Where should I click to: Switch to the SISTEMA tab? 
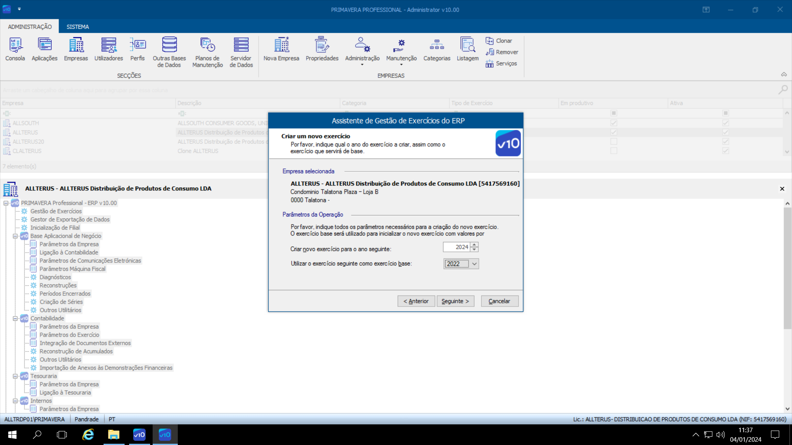(x=78, y=27)
